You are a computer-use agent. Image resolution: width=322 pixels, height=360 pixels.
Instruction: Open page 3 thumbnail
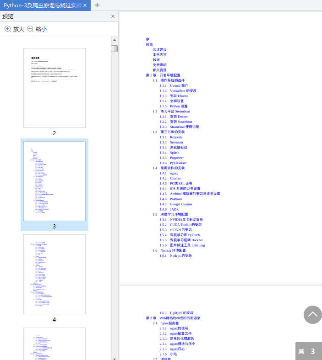[x=55, y=181]
